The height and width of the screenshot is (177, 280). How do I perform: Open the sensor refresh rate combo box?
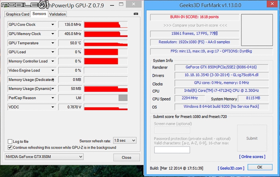125,140
